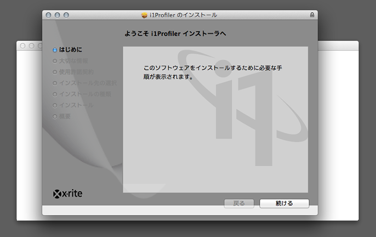
Task: Select the はじめに step bullet
Action: 55,50
